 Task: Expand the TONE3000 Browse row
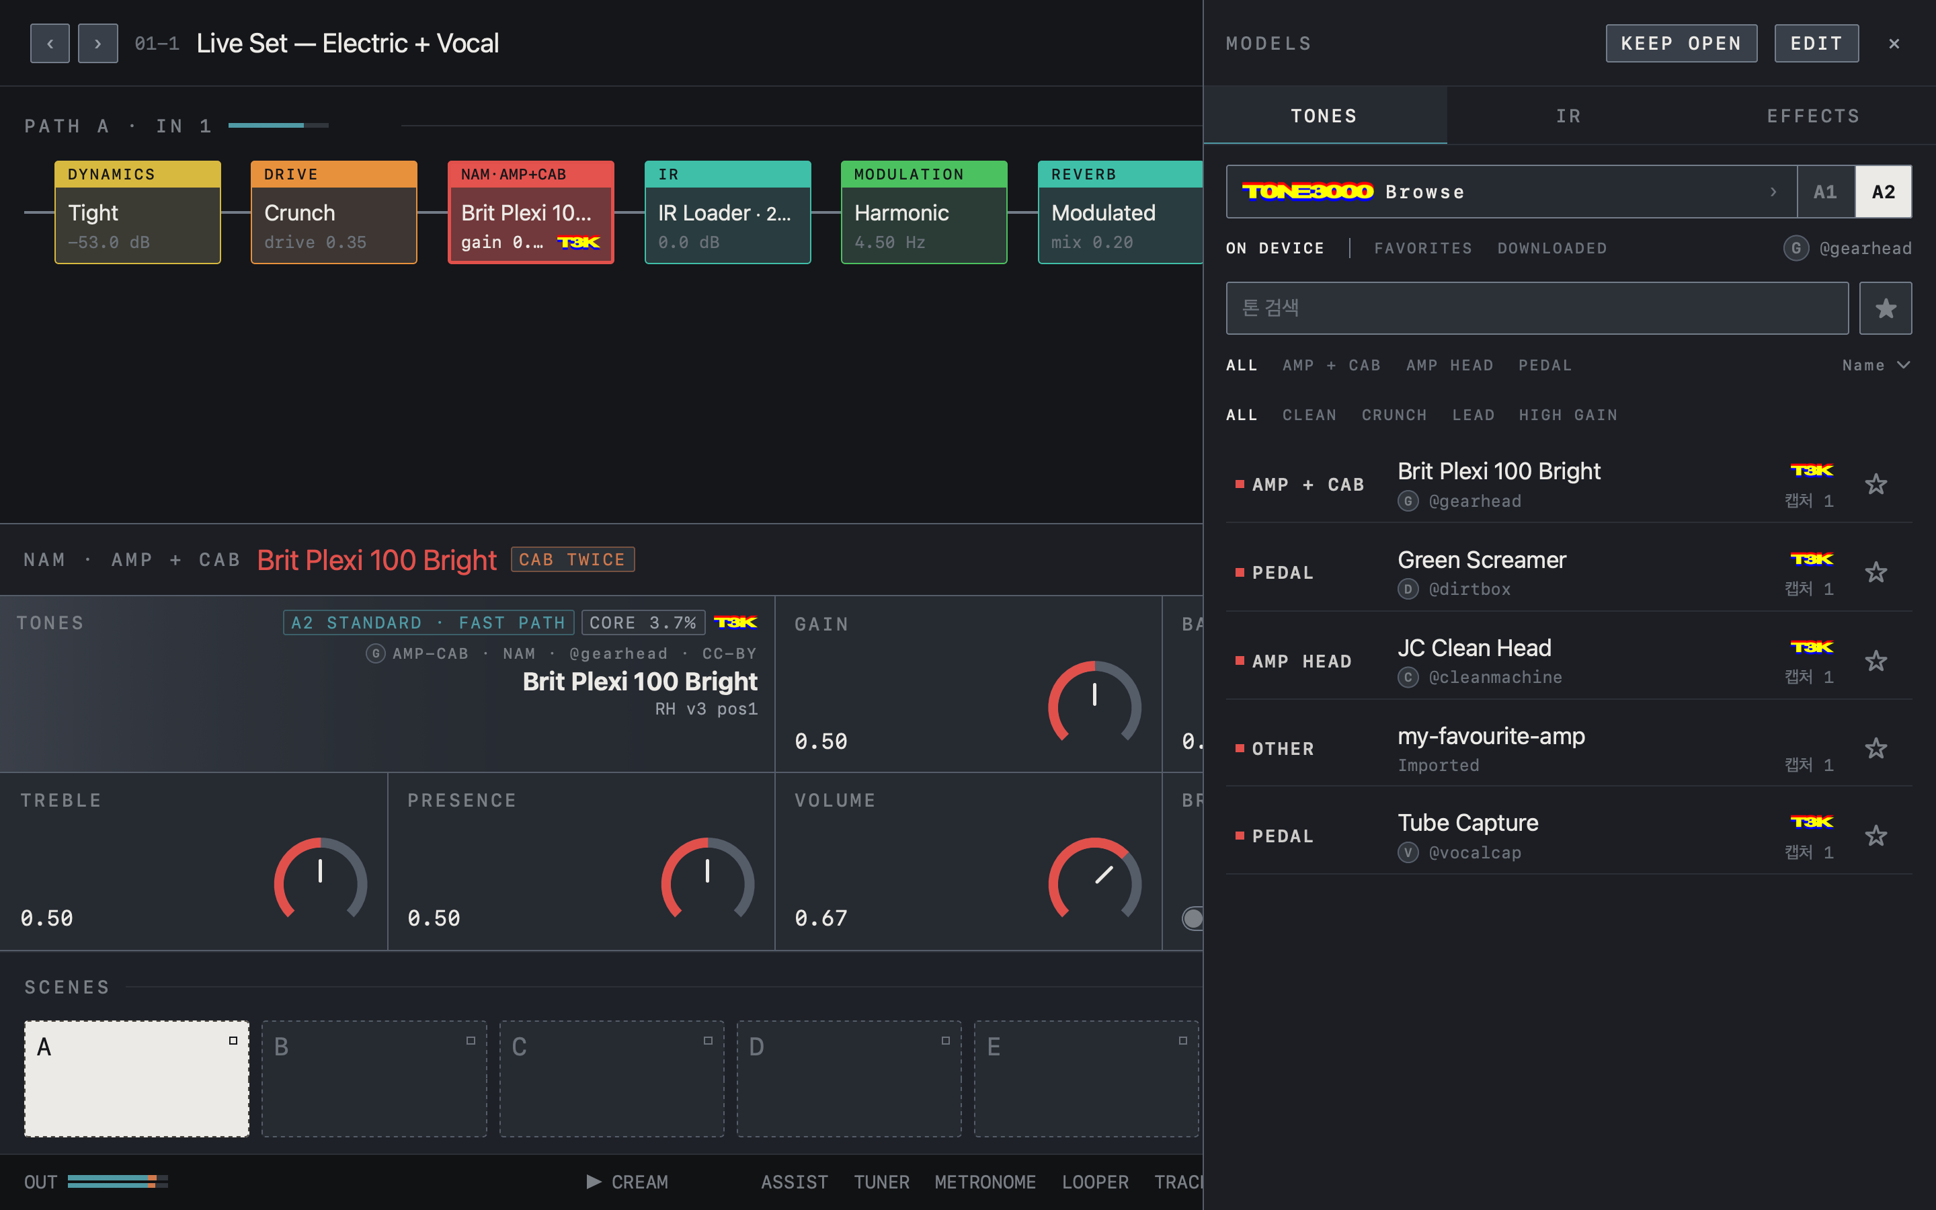coord(1511,192)
